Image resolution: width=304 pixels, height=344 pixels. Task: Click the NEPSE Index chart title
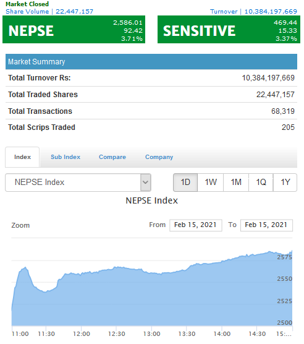point(151,200)
